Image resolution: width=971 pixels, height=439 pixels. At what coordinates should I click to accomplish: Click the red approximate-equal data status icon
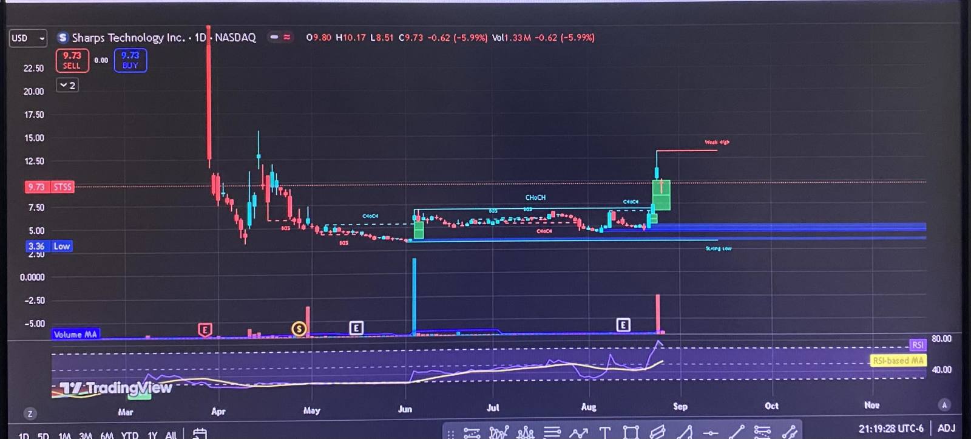click(x=287, y=37)
